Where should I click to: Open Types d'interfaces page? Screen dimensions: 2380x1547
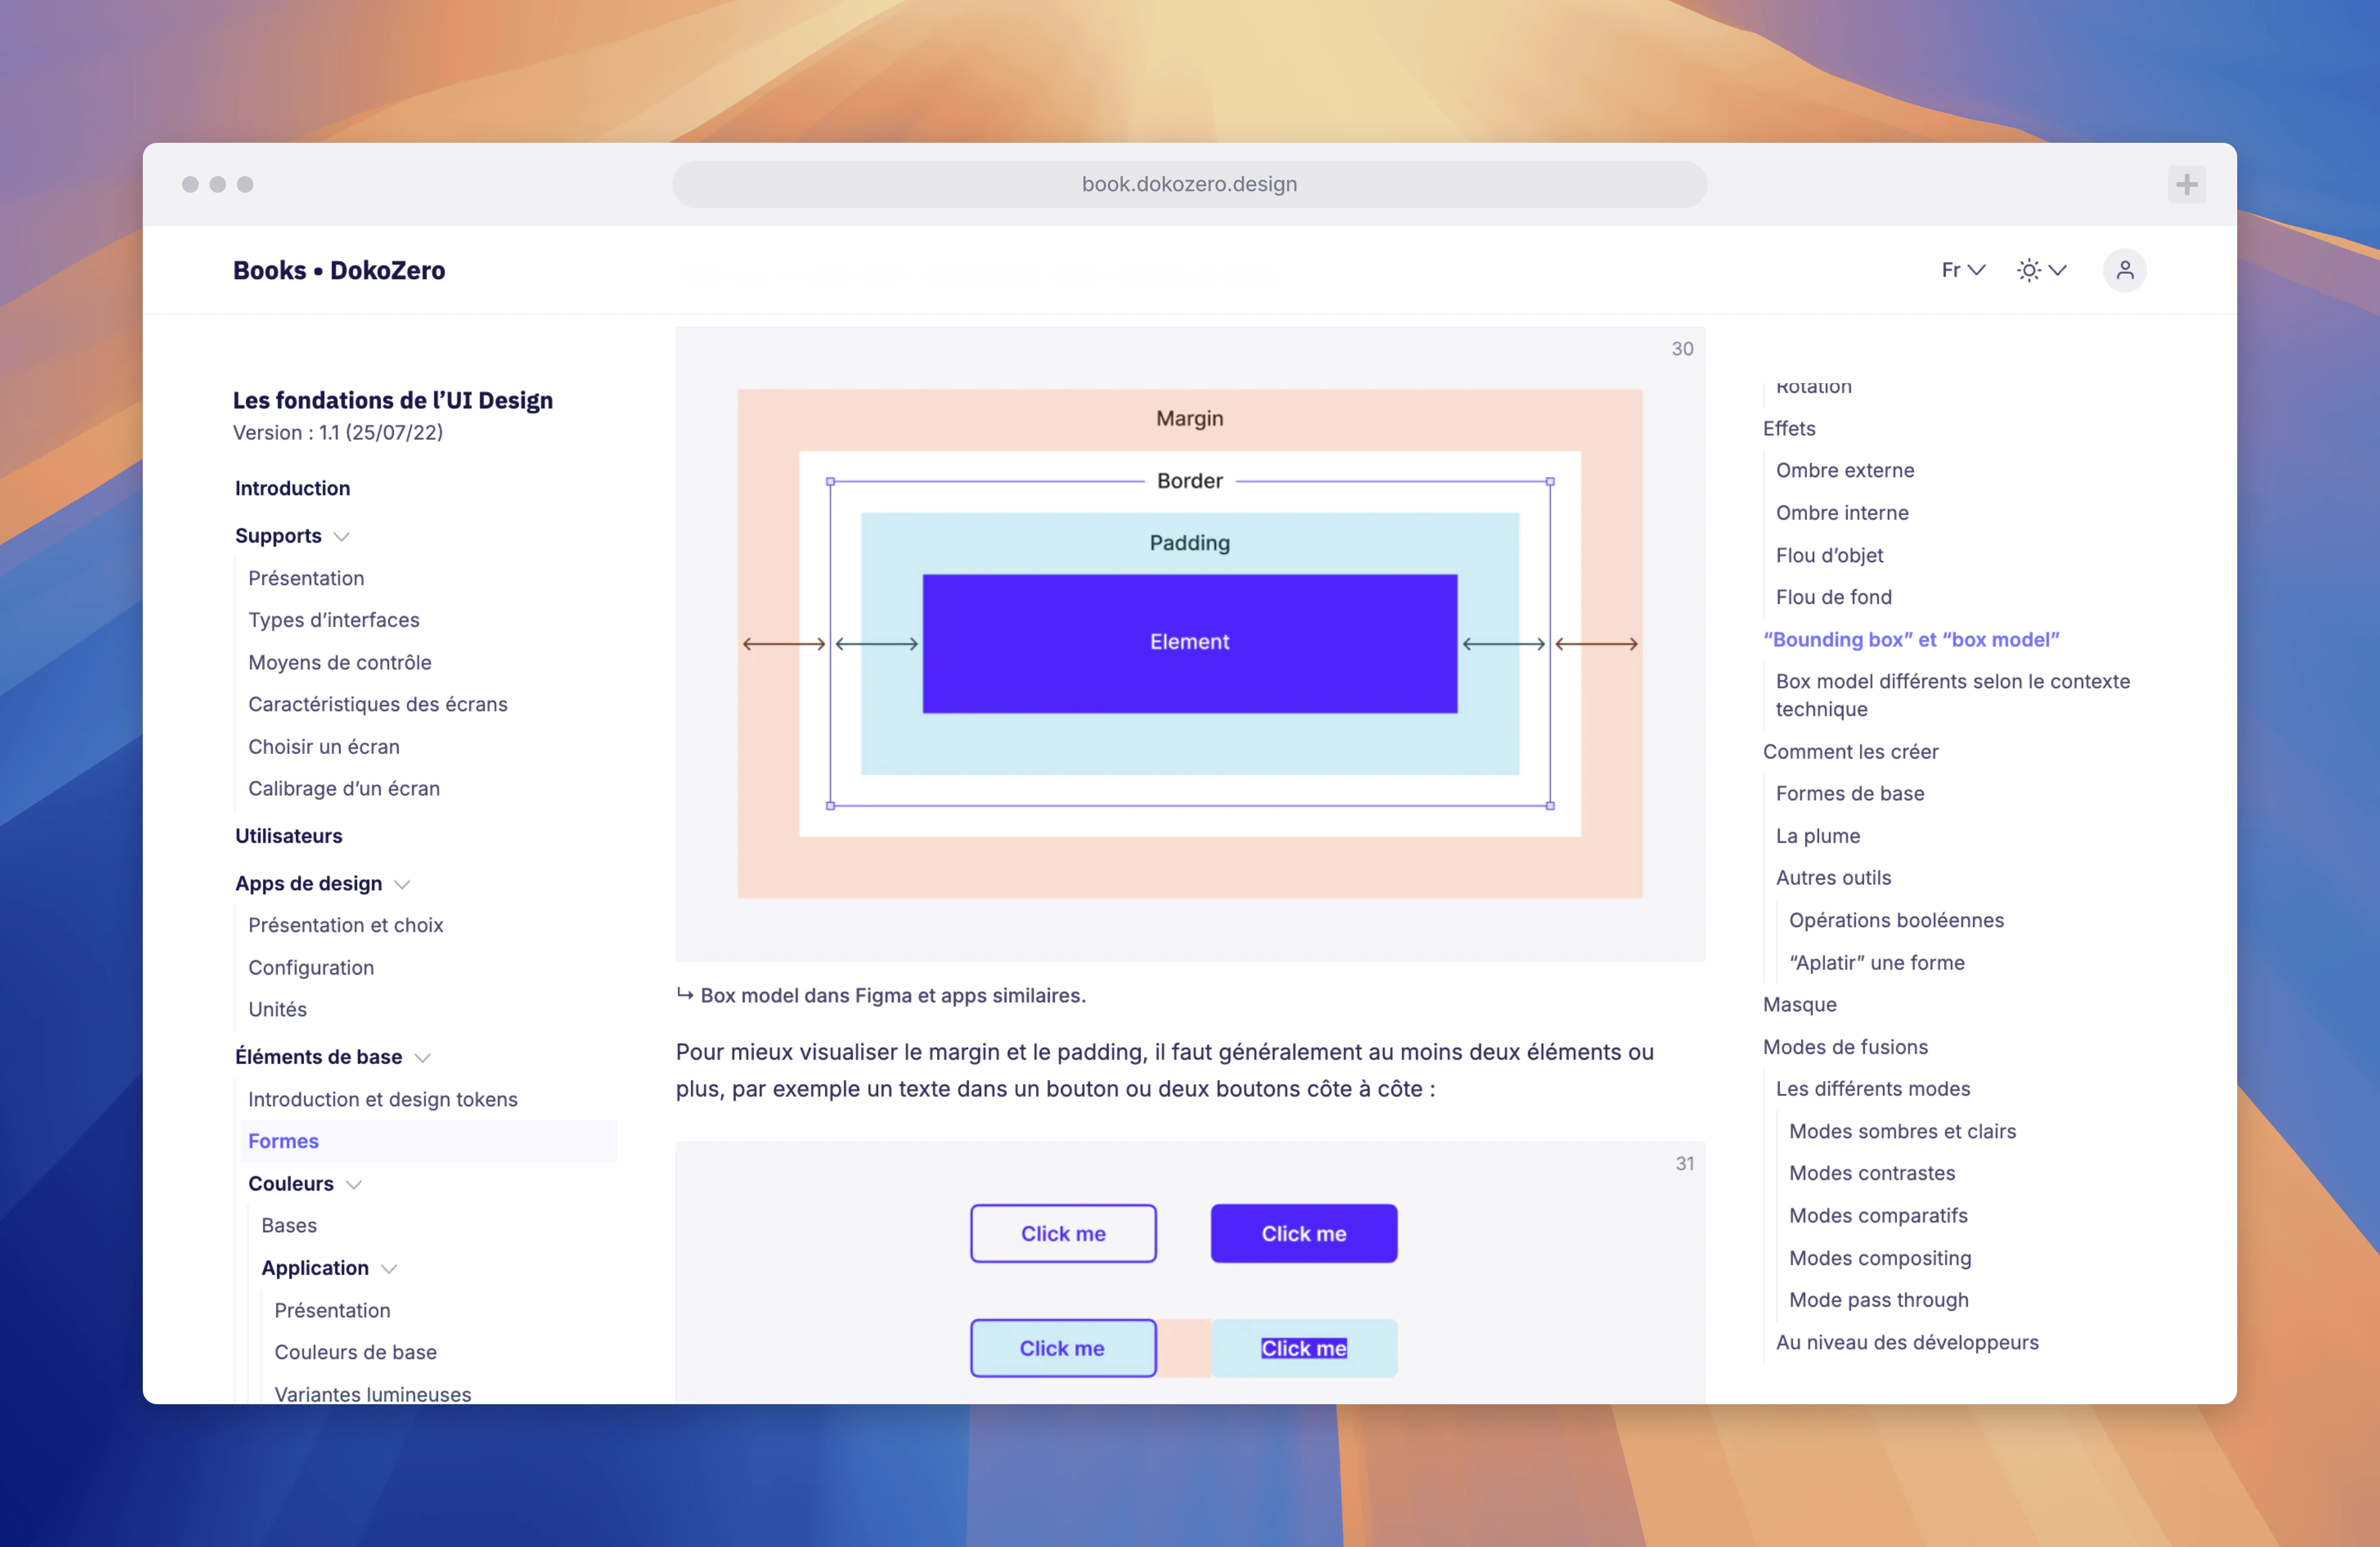[333, 620]
